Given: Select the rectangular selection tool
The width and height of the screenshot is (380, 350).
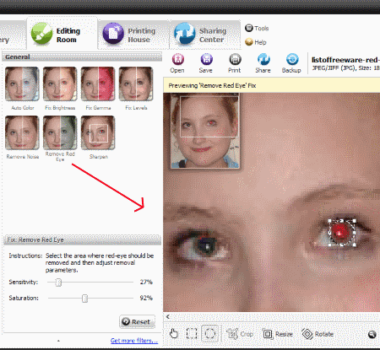Looking at the screenshot, I should click(192, 334).
